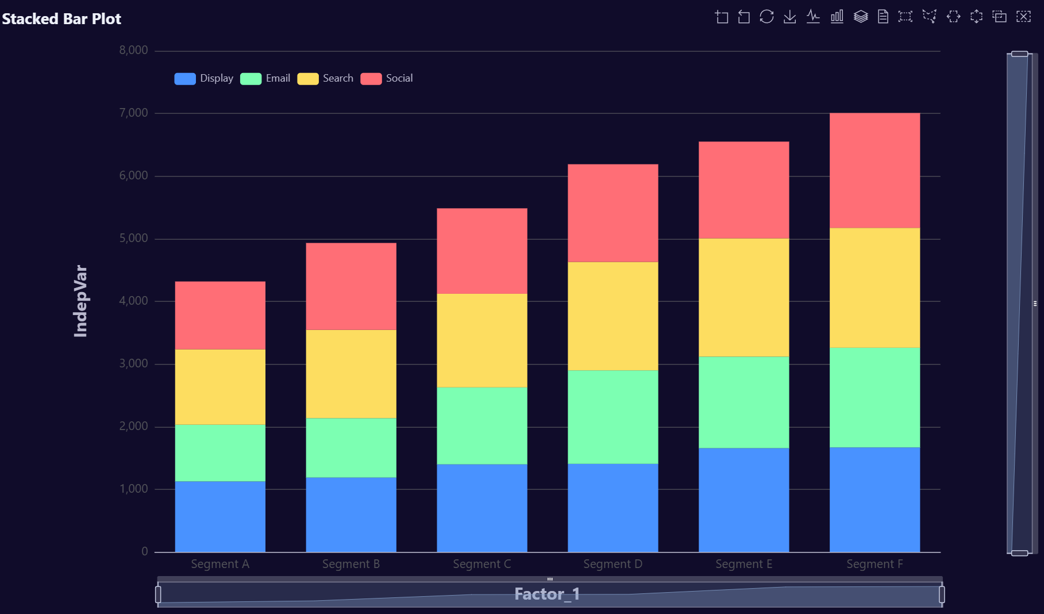Click the top handle of vertical zoom slider
The width and height of the screenshot is (1044, 614).
pyautogui.click(x=1019, y=54)
